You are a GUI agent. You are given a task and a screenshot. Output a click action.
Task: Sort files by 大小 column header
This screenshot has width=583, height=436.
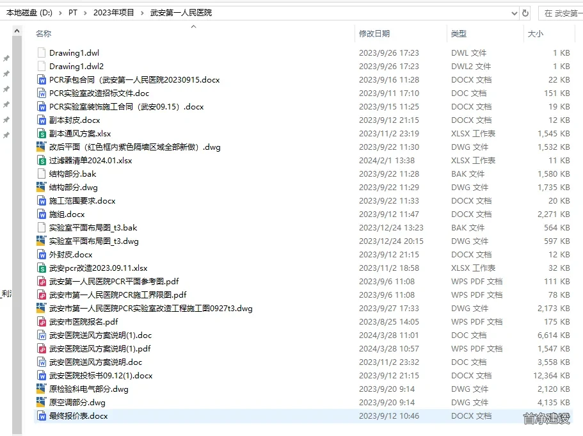(x=536, y=33)
